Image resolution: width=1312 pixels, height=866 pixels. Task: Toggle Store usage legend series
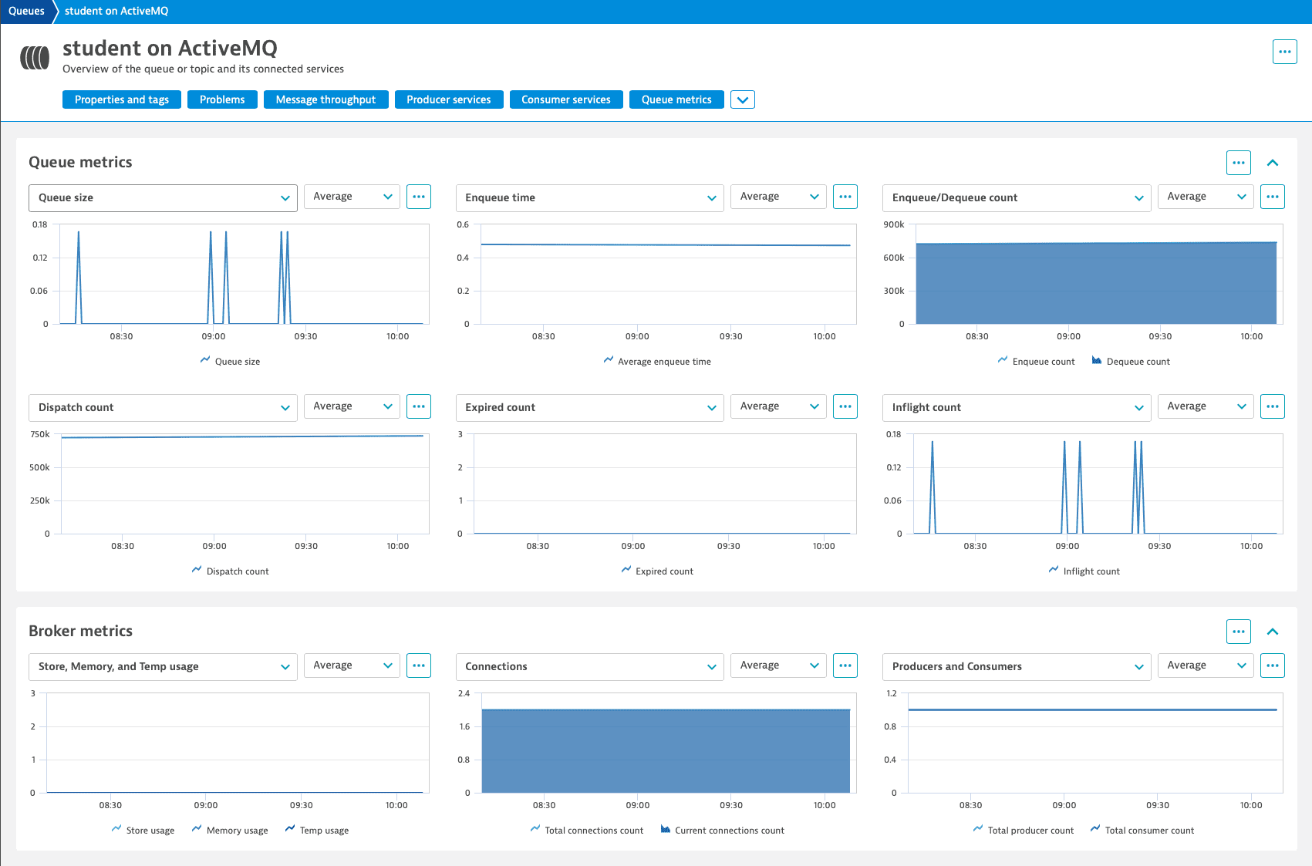tap(143, 830)
